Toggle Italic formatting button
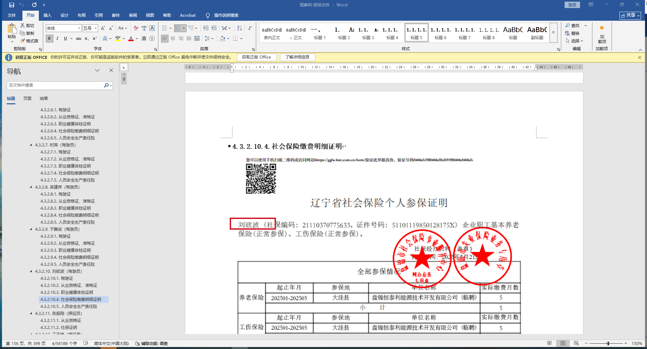Image resolution: width=647 pixels, height=349 pixels. [x=57, y=39]
